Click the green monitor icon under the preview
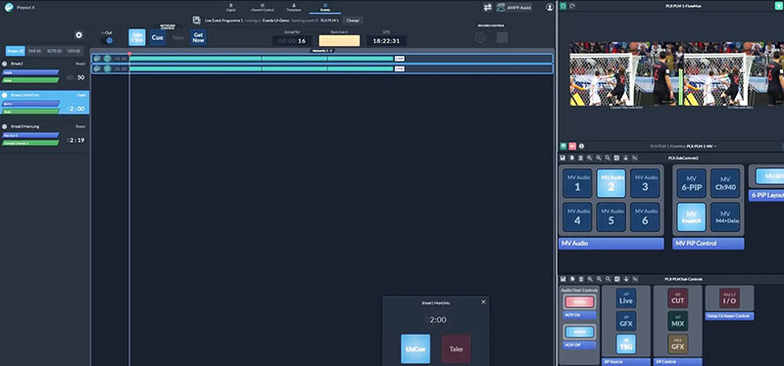 tap(563, 146)
